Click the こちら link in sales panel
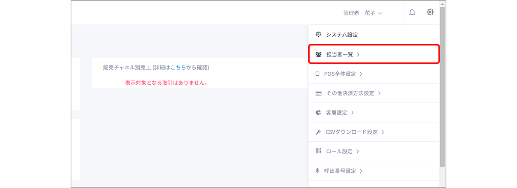 (178, 67)
